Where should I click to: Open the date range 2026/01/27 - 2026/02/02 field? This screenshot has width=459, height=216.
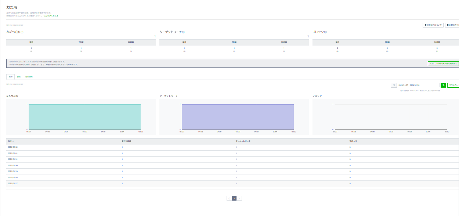(418, 85)
